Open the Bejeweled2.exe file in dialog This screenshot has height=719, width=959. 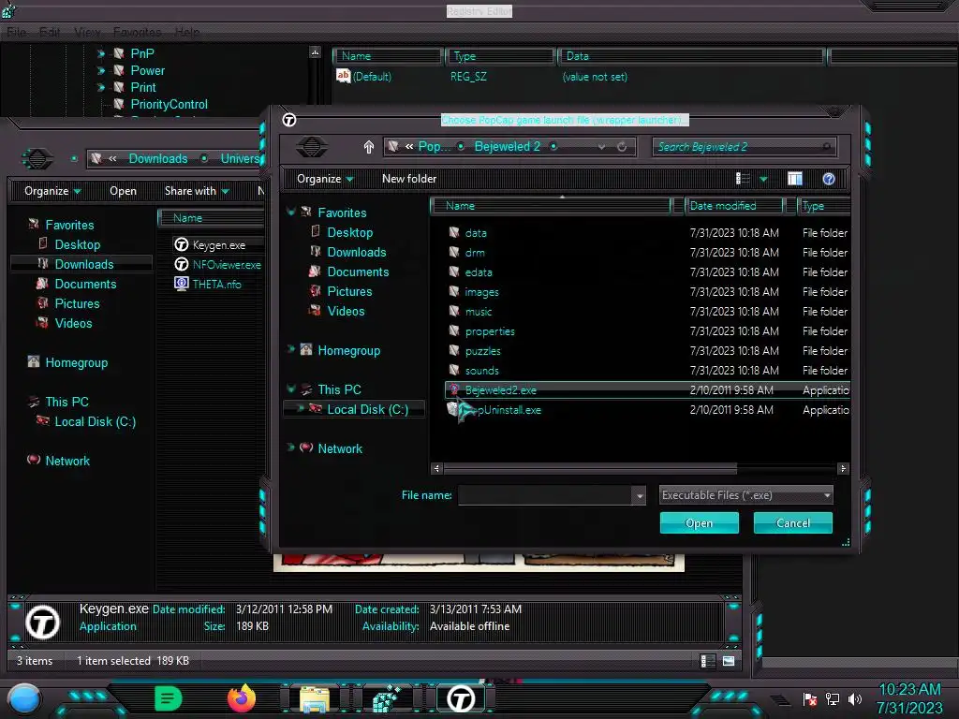pyautogui.click(x=647, y=390)
